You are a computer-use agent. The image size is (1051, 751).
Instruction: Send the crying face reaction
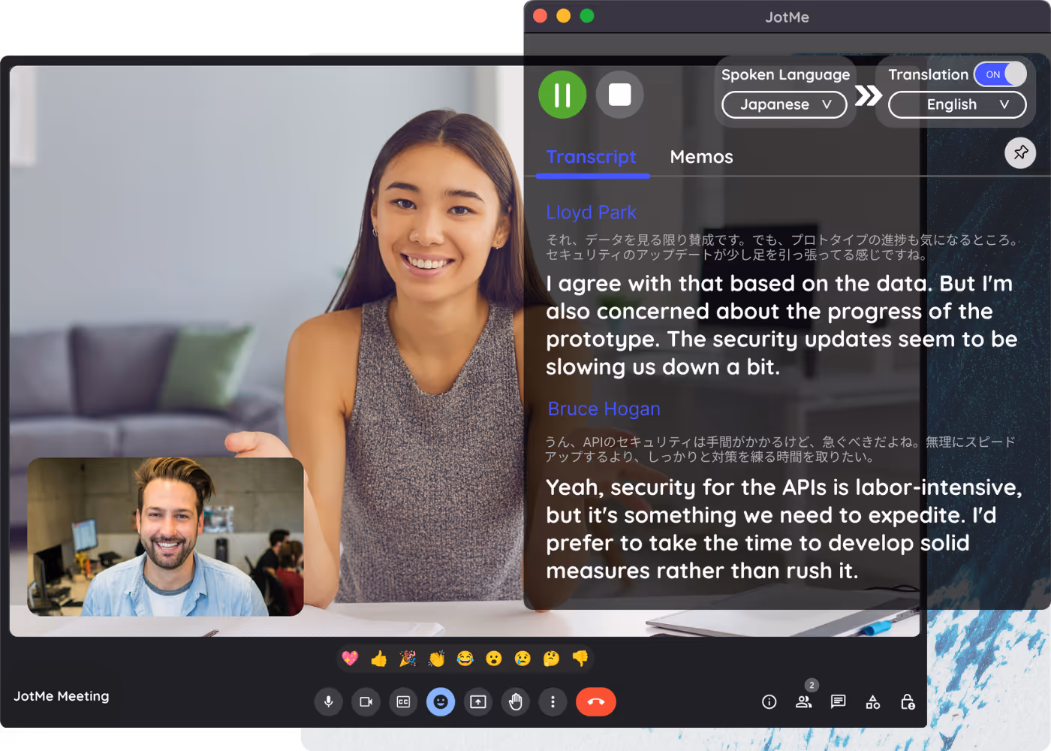pos(522,659)
